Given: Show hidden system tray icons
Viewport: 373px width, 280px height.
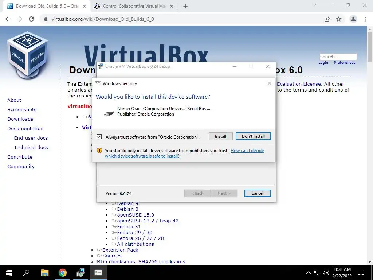Looking at the screenshot, I should pyautogui.click(x=308, y=273).
